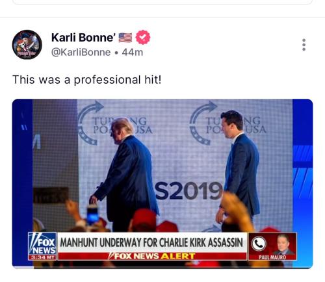325x282 pixels.
Task: Click the raised smartphone in the crowd
Action: click(93, 215)
